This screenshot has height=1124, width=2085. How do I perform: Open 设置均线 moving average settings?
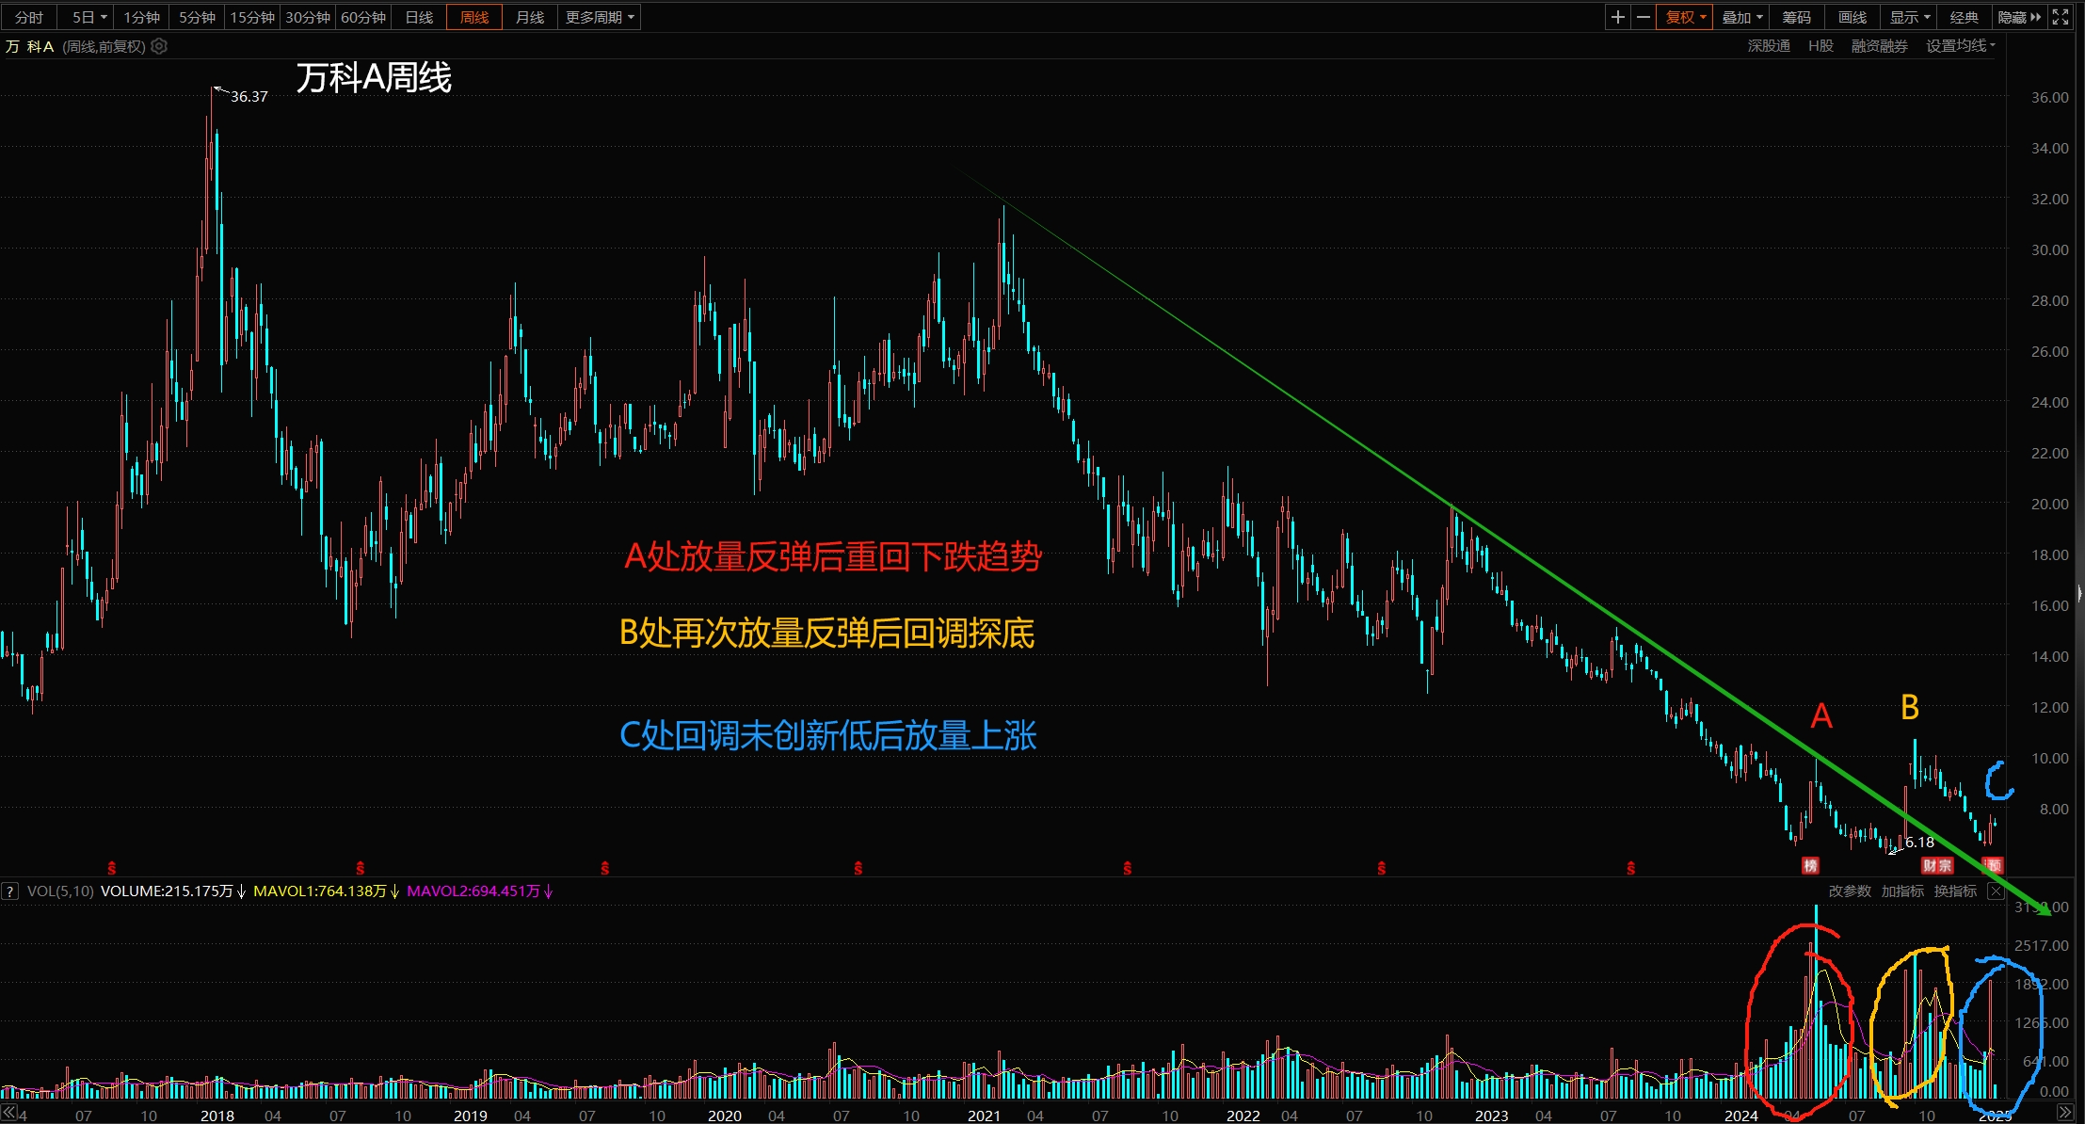pyautogui.click(x=1960, y=46)
